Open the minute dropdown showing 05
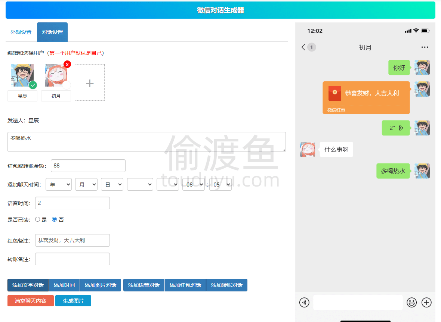Viewport: 441px width, 322px height. pyautogui.click(x=220, y=184)
